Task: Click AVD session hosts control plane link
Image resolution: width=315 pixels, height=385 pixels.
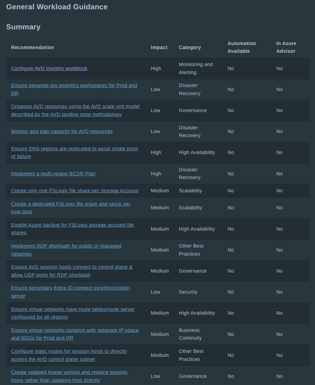Action: point(72,267)
